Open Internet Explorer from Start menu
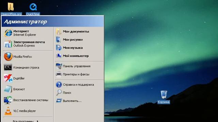This screenshot has width=218, height=122. tap(8, 33)
